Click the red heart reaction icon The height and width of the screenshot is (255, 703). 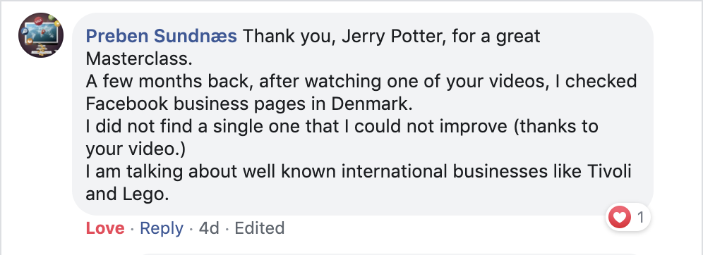click(619, 218)
